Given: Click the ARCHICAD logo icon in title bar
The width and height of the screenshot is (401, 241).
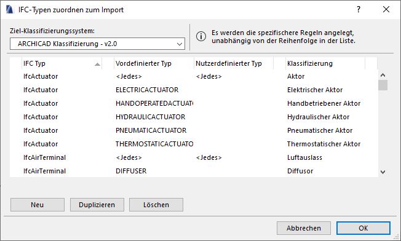Looking at the screenshot, I should tap(9, 10).
